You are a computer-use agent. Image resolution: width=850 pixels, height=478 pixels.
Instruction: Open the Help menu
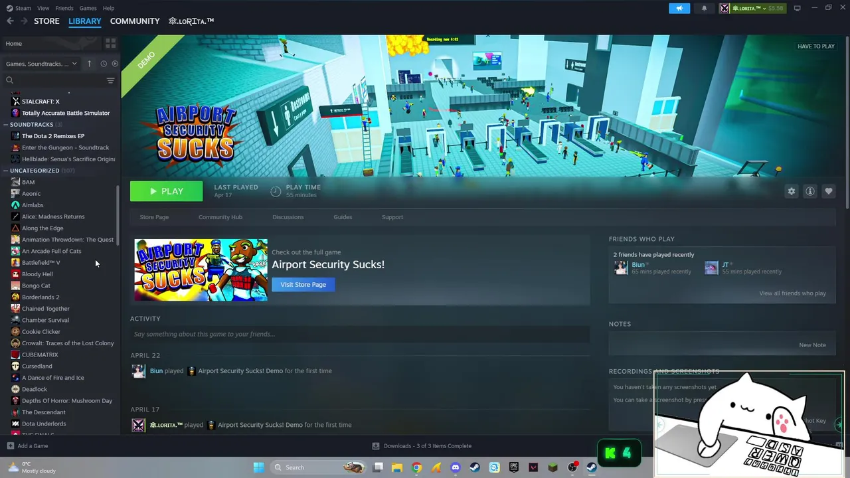[108, 8]
